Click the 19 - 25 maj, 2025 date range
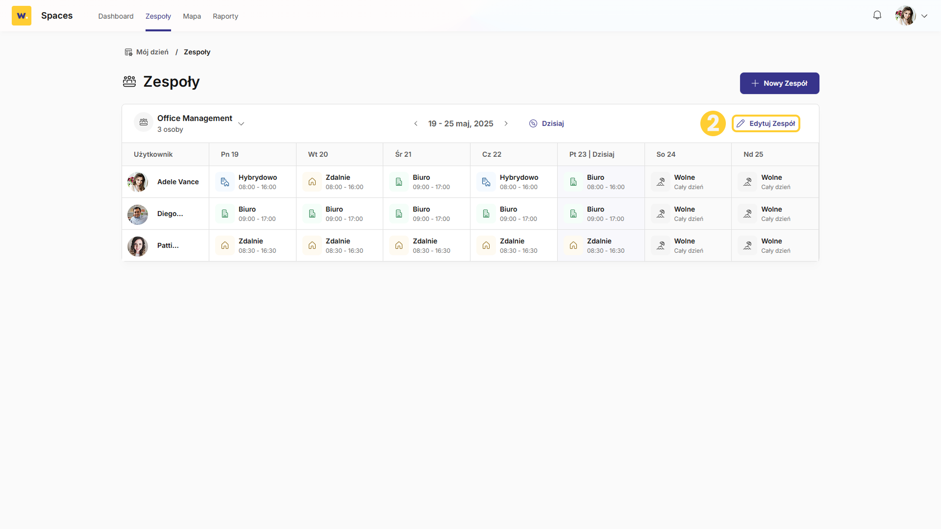This screenshot has height=529, width=941. point(461,123)
